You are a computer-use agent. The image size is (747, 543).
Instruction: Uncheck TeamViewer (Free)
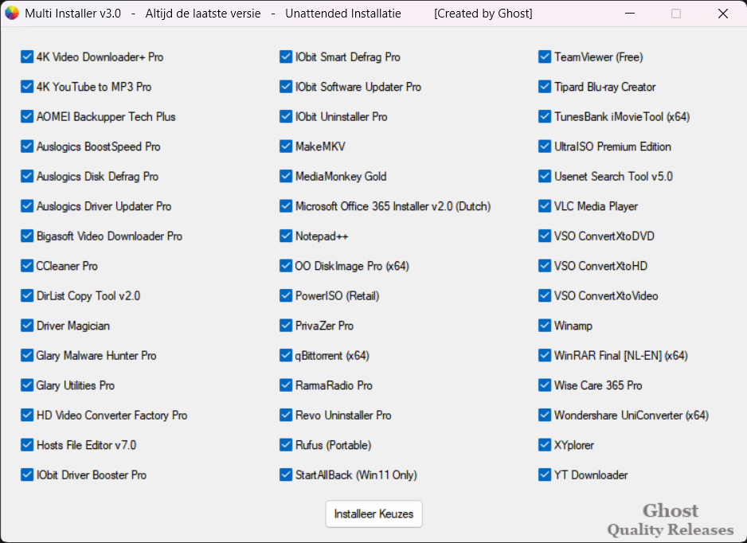click(545, 57)
